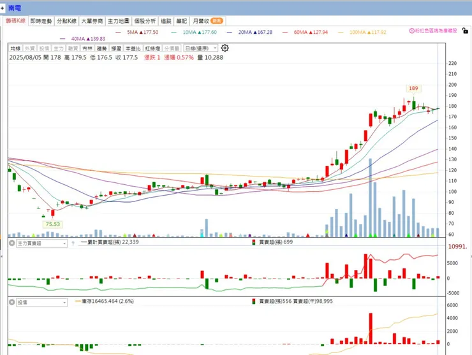472x355 pixels.
Task: Toggle the 分價量 button
Action: [172, 48]
